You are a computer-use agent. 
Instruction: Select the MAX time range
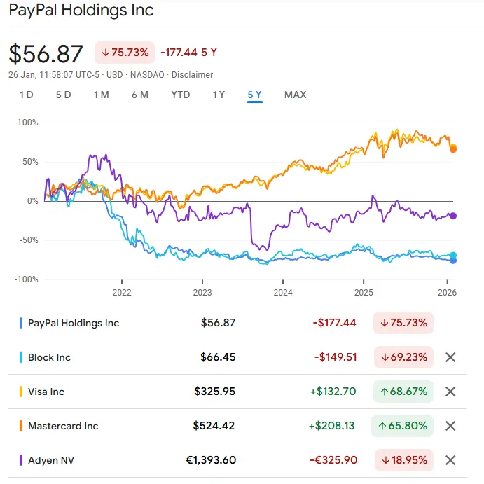pyautogui.click(x=295, y=95)
